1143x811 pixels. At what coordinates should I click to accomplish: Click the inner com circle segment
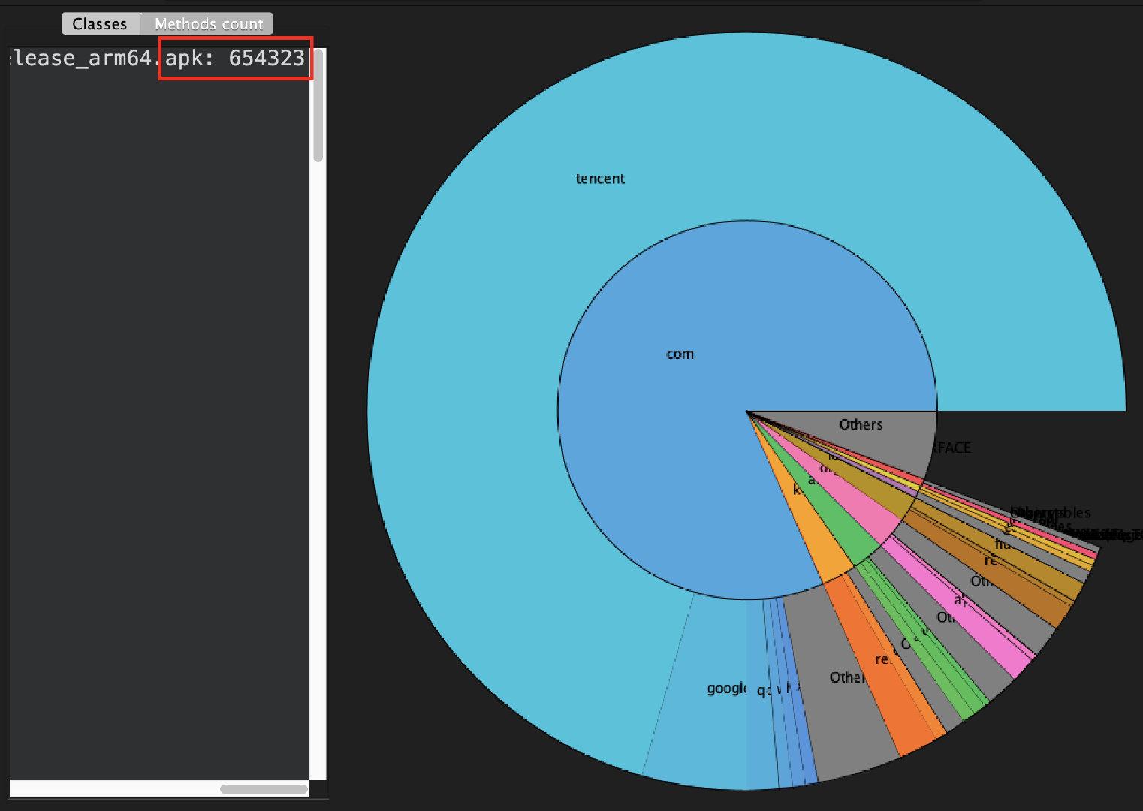pyautogui.click(x=680, y=354)
